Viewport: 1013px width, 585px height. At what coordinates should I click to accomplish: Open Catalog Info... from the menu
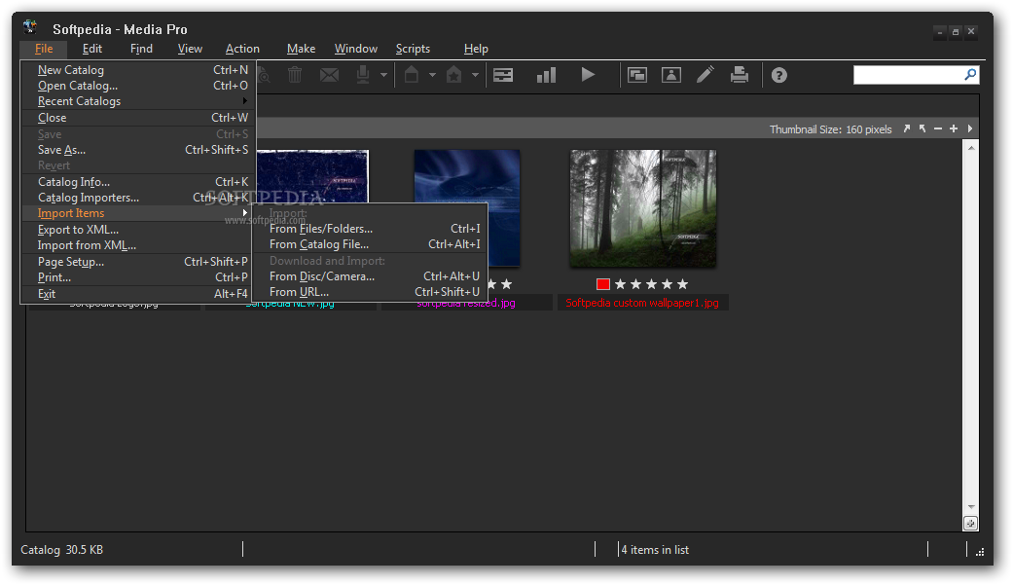pyautogui.click(x=138, y=182)
